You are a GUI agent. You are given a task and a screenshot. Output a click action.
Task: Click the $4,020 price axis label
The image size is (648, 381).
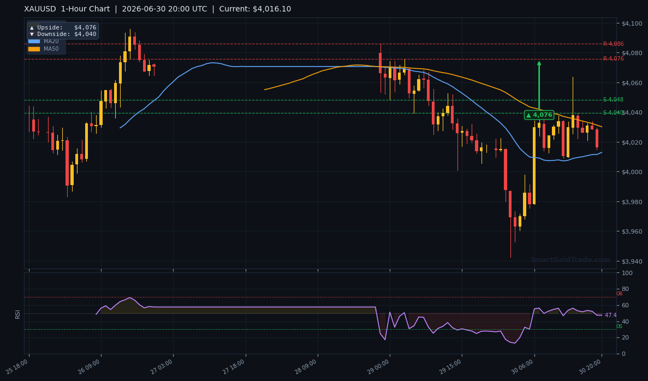pos(632,142)
